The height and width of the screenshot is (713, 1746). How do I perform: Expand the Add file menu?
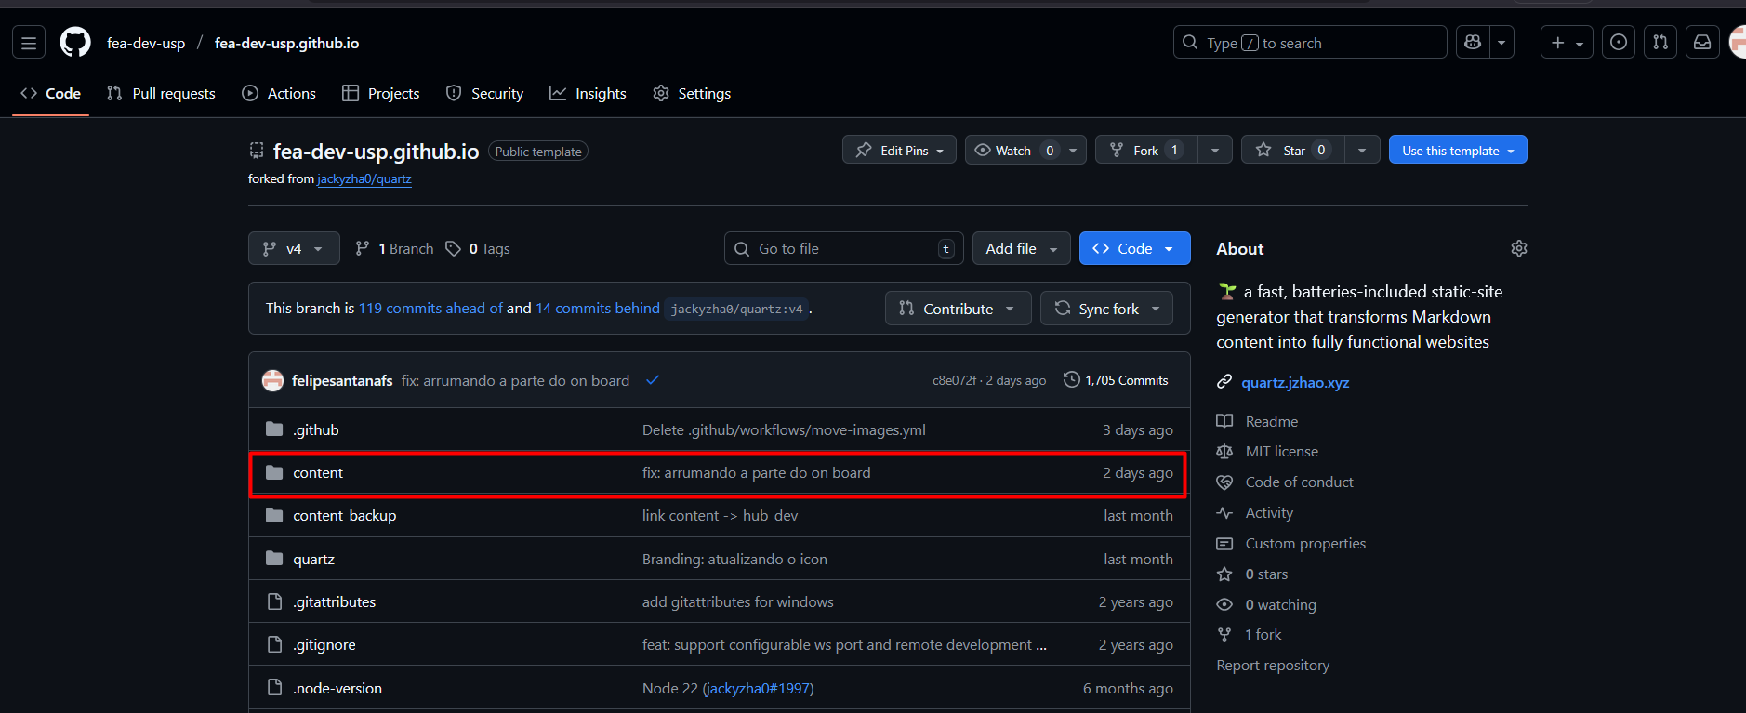pyautogui.click(x=1021, y=249)
